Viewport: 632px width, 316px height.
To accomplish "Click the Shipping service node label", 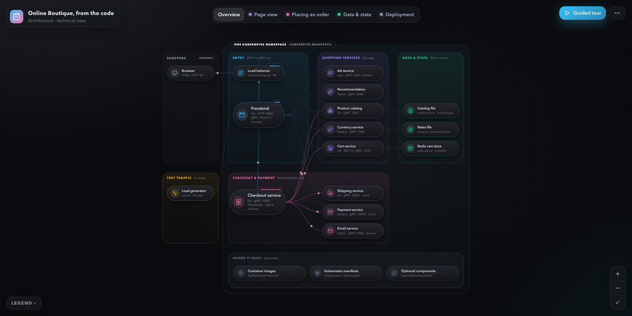I will point(350,191).
